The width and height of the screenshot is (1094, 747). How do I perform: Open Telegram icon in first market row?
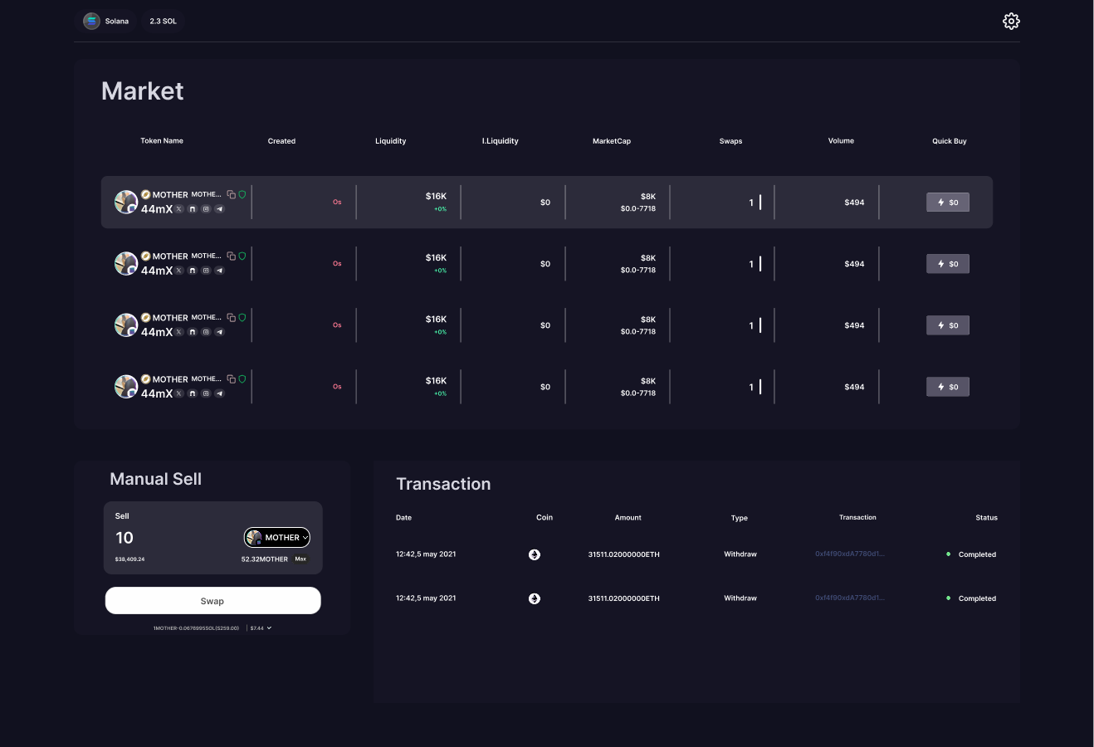pos(219,209)
